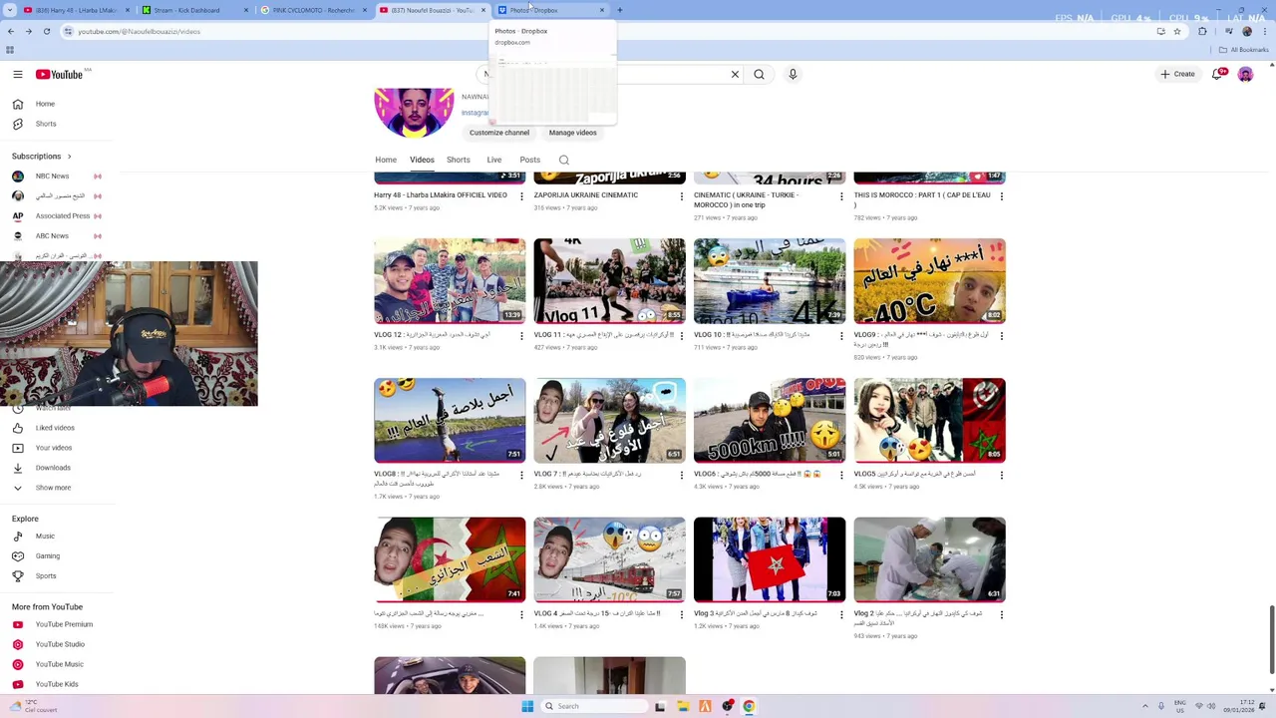Open the VLOG 11 video thumbnail

[610, 281]
